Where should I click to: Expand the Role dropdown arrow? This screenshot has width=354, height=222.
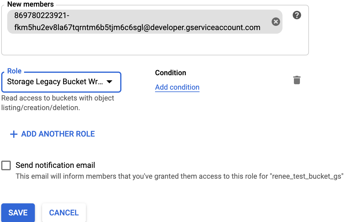(x=110, y=82)
